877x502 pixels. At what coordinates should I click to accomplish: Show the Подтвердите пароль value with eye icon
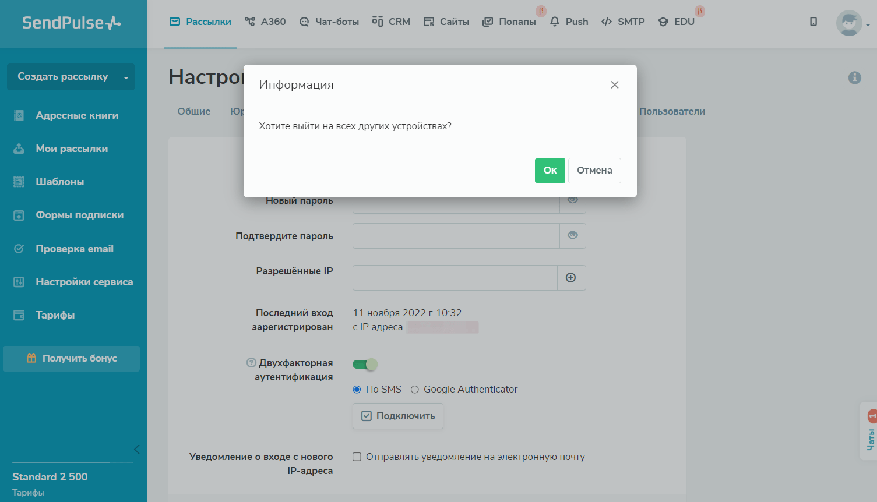(x=573, y=236)
